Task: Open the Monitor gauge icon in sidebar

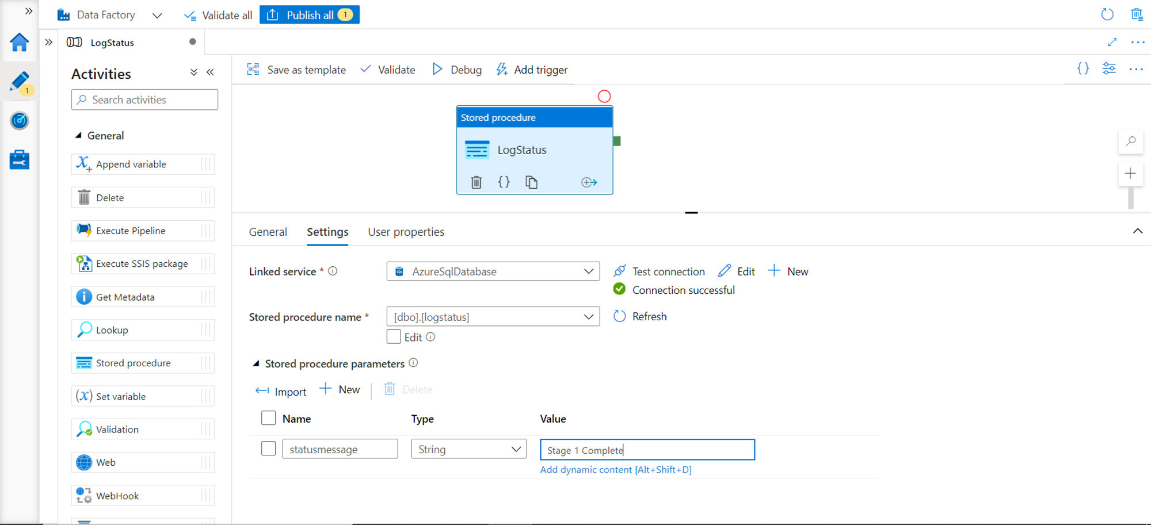Action: (20, 121)
